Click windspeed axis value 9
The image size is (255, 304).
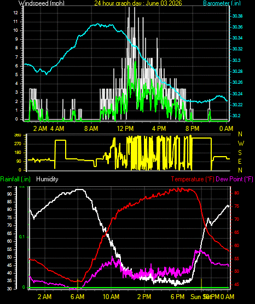(16, 39)
